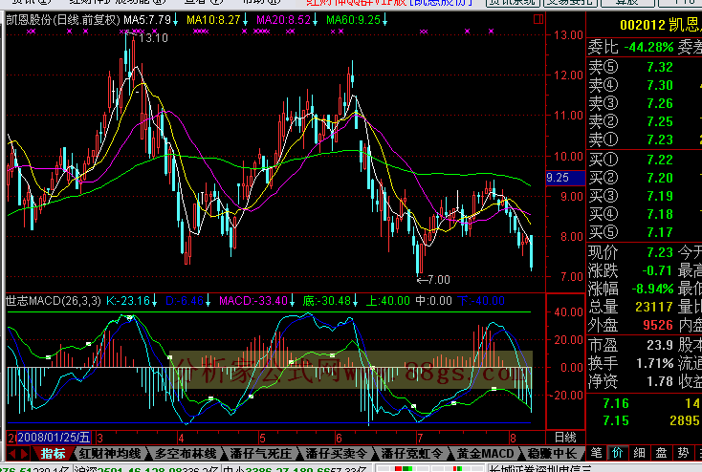This screenshot has width=702, height=472.
Task: Click the 市盈 23.9 value
Action: point(660,345)
